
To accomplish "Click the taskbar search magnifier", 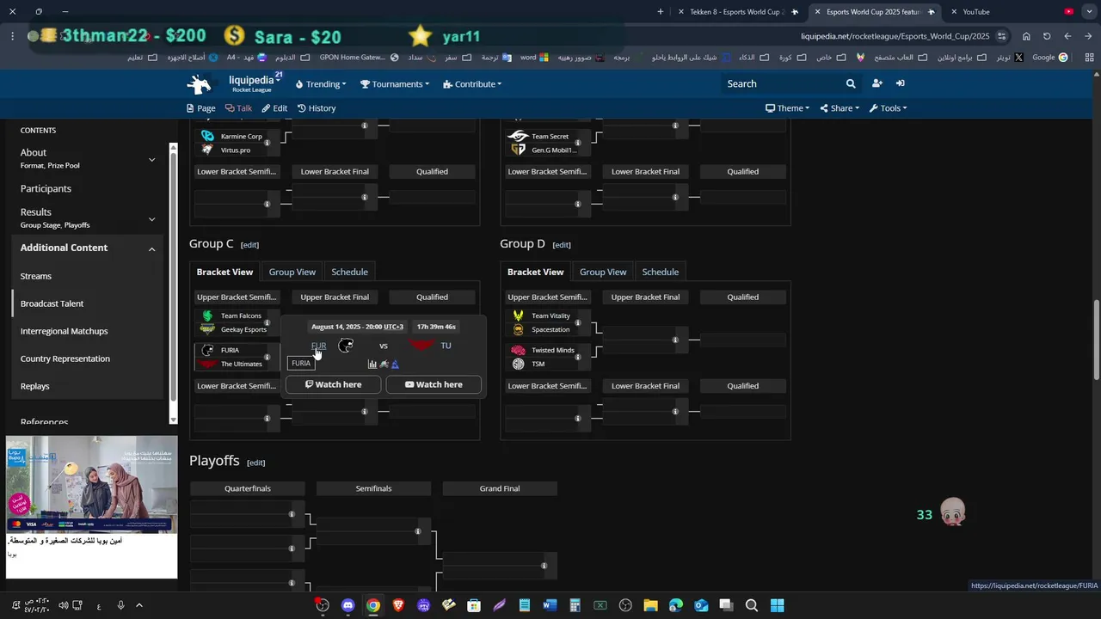I will click(751, 605).
